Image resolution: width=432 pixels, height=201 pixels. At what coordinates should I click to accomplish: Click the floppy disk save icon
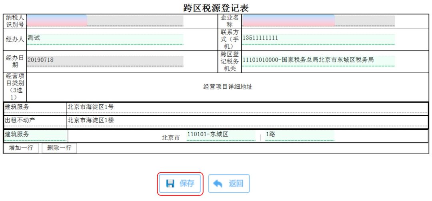(x=170, y=184)
